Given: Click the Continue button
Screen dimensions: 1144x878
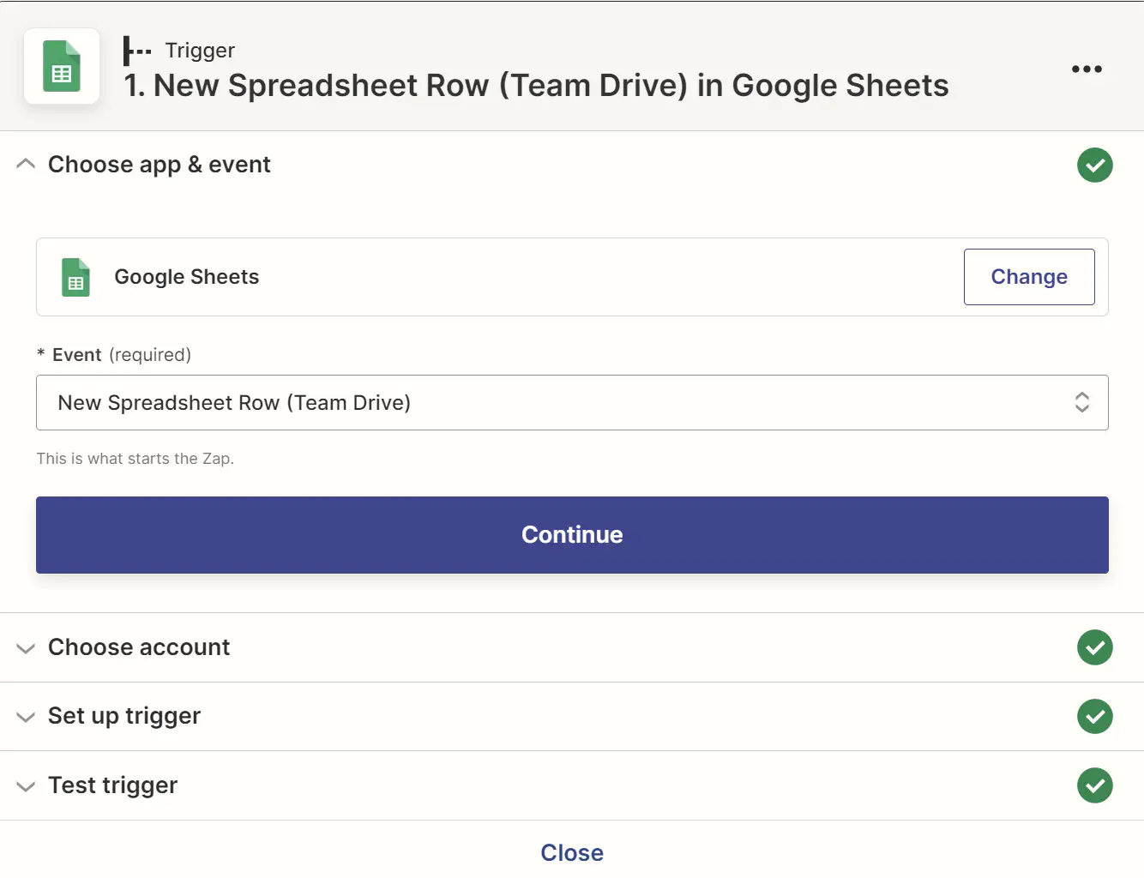Looking at the screenshot, I should tap(572, 535).
